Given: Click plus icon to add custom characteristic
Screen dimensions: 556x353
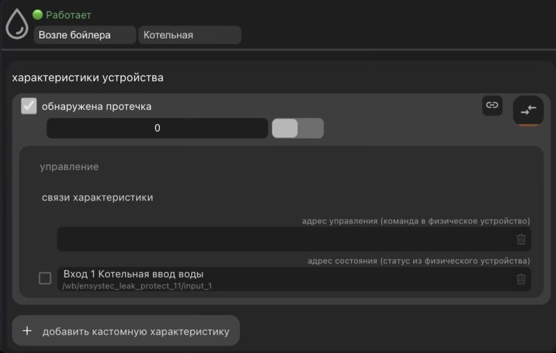Looking at the screenshot, I should point(27,331).
